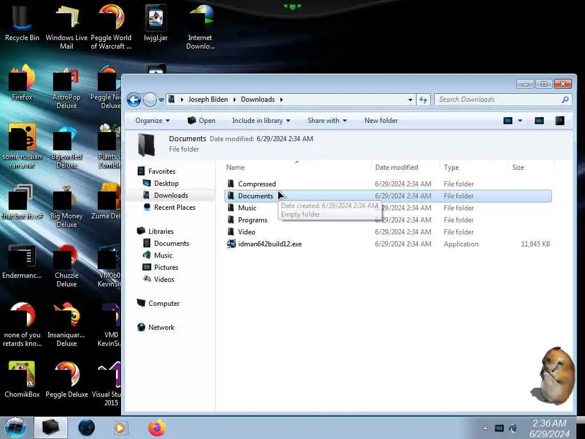Click Favorites in navigation pane
585x439 pixels.
pos(162,171)
